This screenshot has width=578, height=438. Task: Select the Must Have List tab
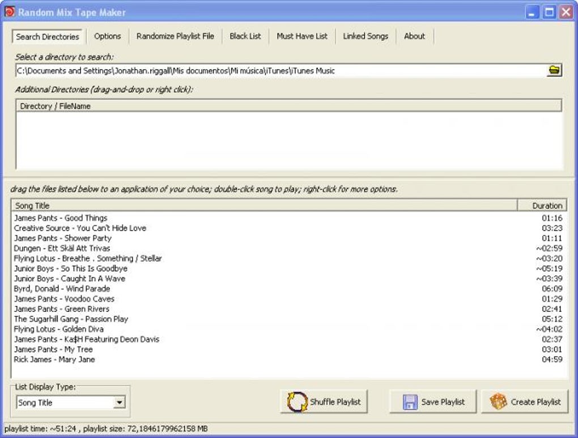[302, 36]
